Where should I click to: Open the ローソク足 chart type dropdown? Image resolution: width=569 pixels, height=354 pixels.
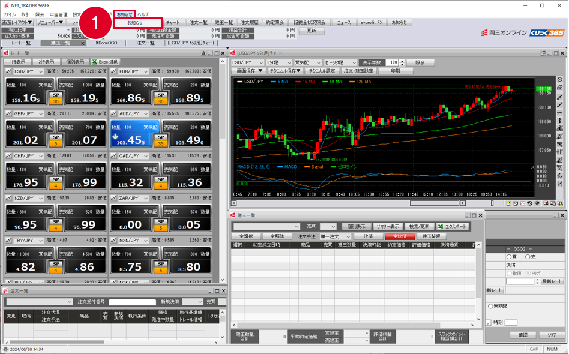(340, 62)
